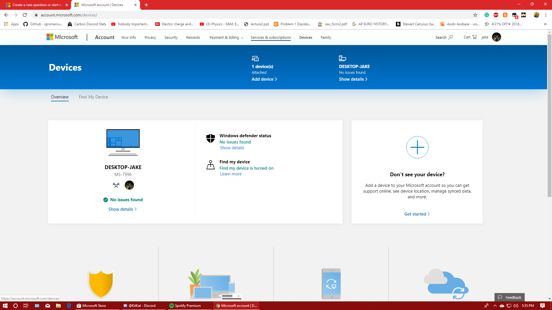Expand Payment & billing dropdown

click(227, 38)
